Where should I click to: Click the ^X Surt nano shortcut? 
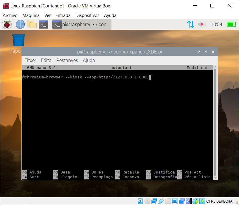pos(31,177)
